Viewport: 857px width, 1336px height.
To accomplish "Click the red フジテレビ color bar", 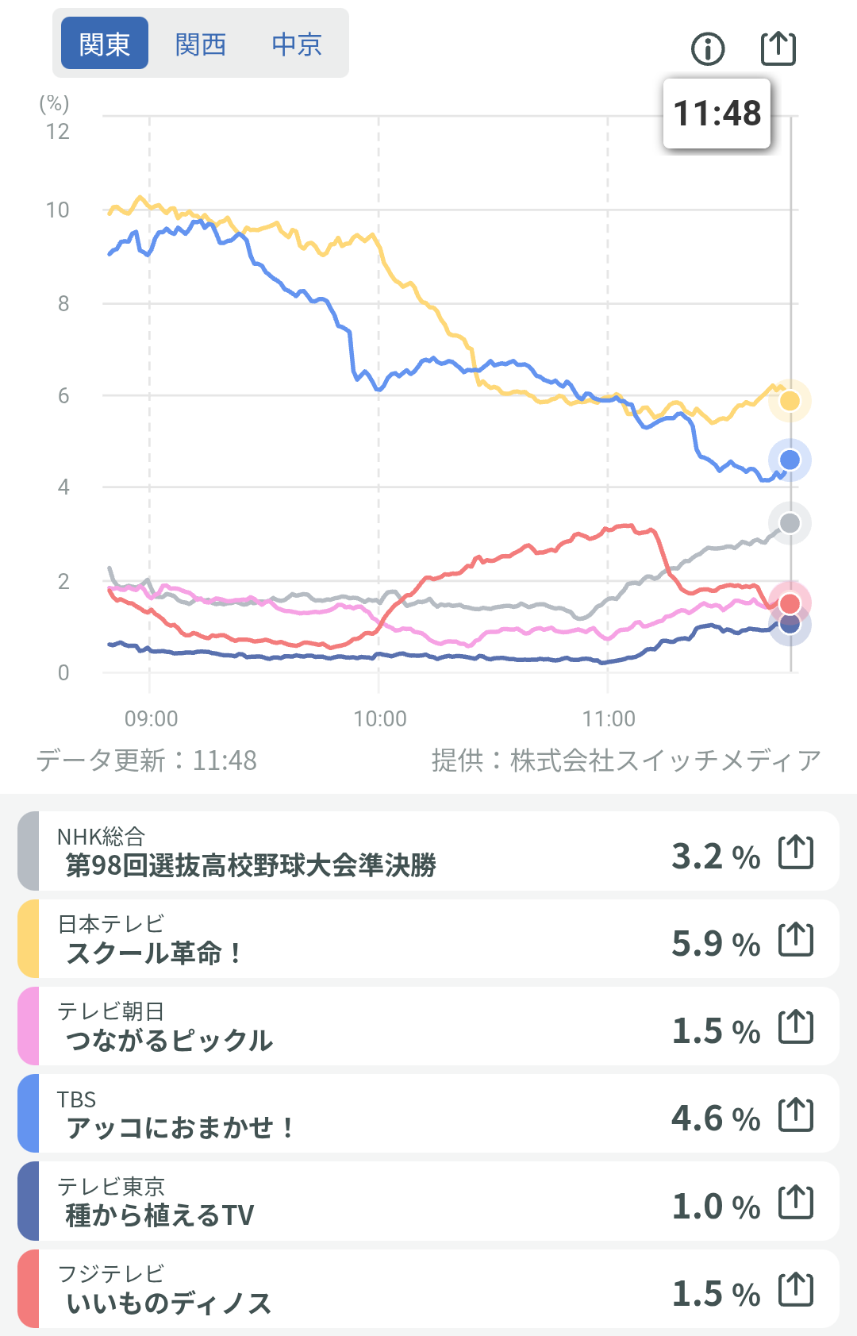I will (x=29, y=1289).
